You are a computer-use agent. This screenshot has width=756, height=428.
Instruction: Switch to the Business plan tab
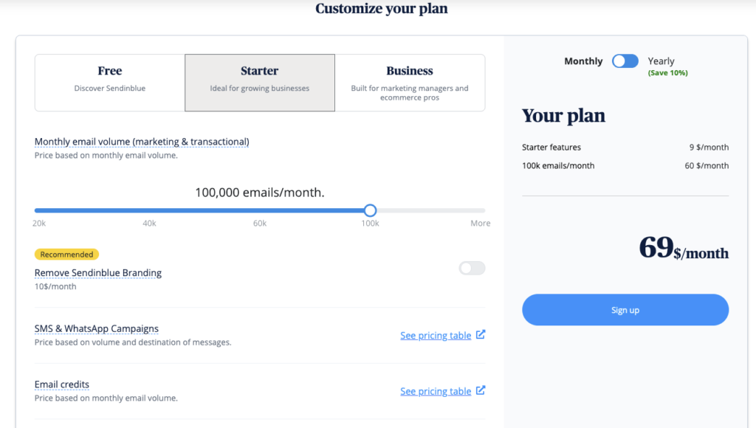pyautogui.click(x=410, y=82)
